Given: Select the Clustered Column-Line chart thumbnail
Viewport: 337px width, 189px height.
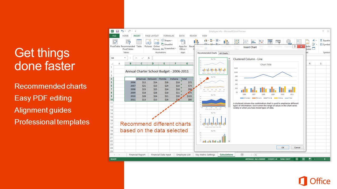Looking at the screenshot, I should (x=213, y=66).
